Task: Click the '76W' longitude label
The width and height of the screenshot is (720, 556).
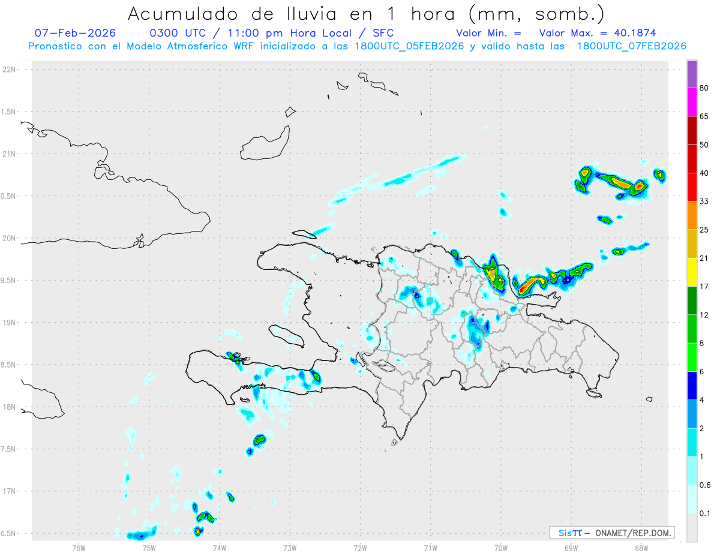Action: 79,548
